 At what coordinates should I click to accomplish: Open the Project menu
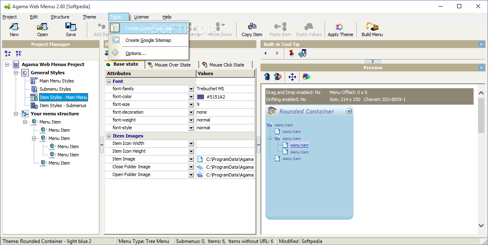9,17
